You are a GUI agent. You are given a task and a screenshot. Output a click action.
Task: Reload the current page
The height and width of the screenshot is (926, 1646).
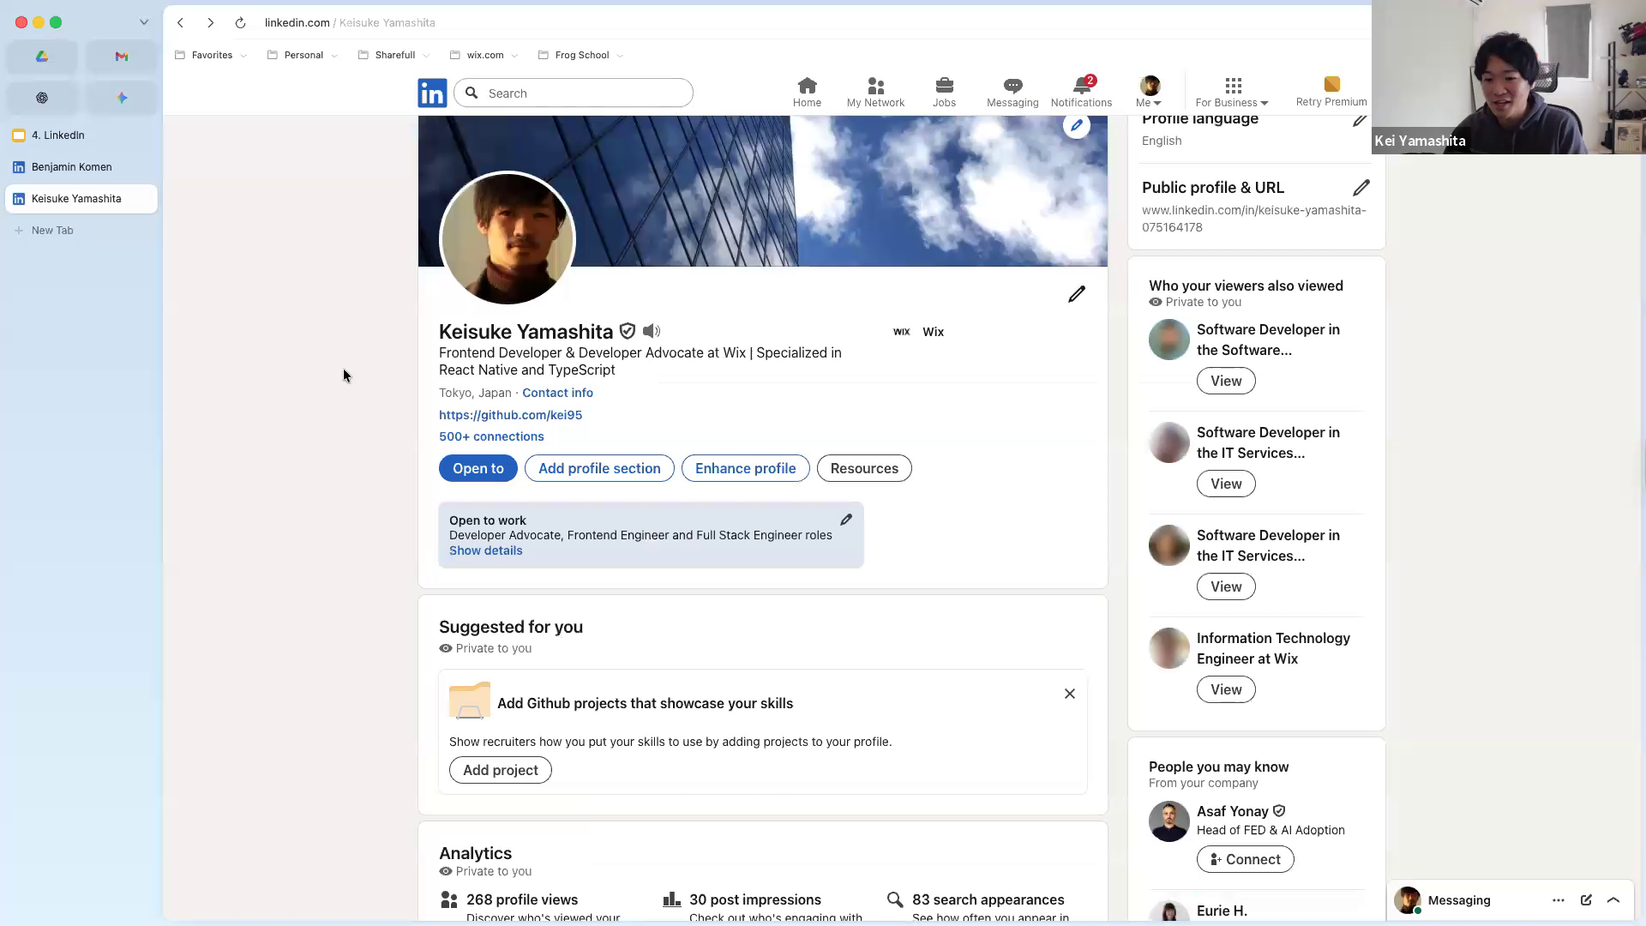pos(240,22)
